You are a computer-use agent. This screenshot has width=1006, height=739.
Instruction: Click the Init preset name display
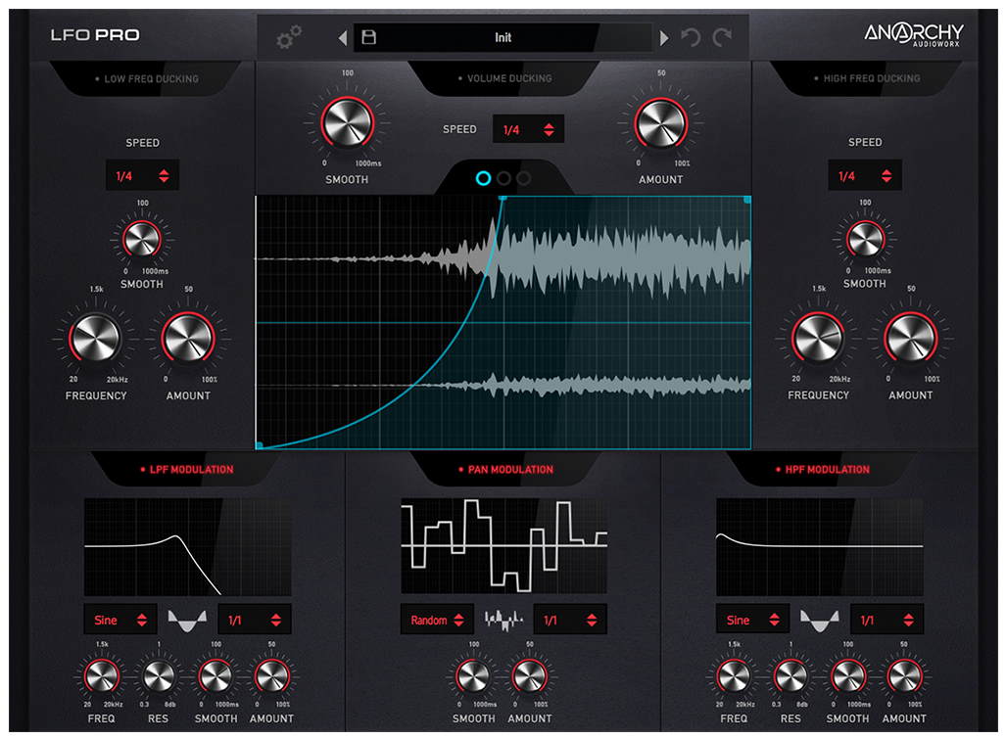point(503,37)
